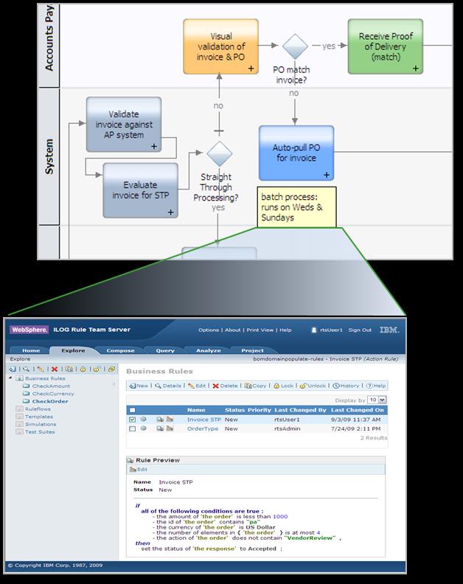
Task: Click the batch process note annotation
Action: [x=296, y=207]
